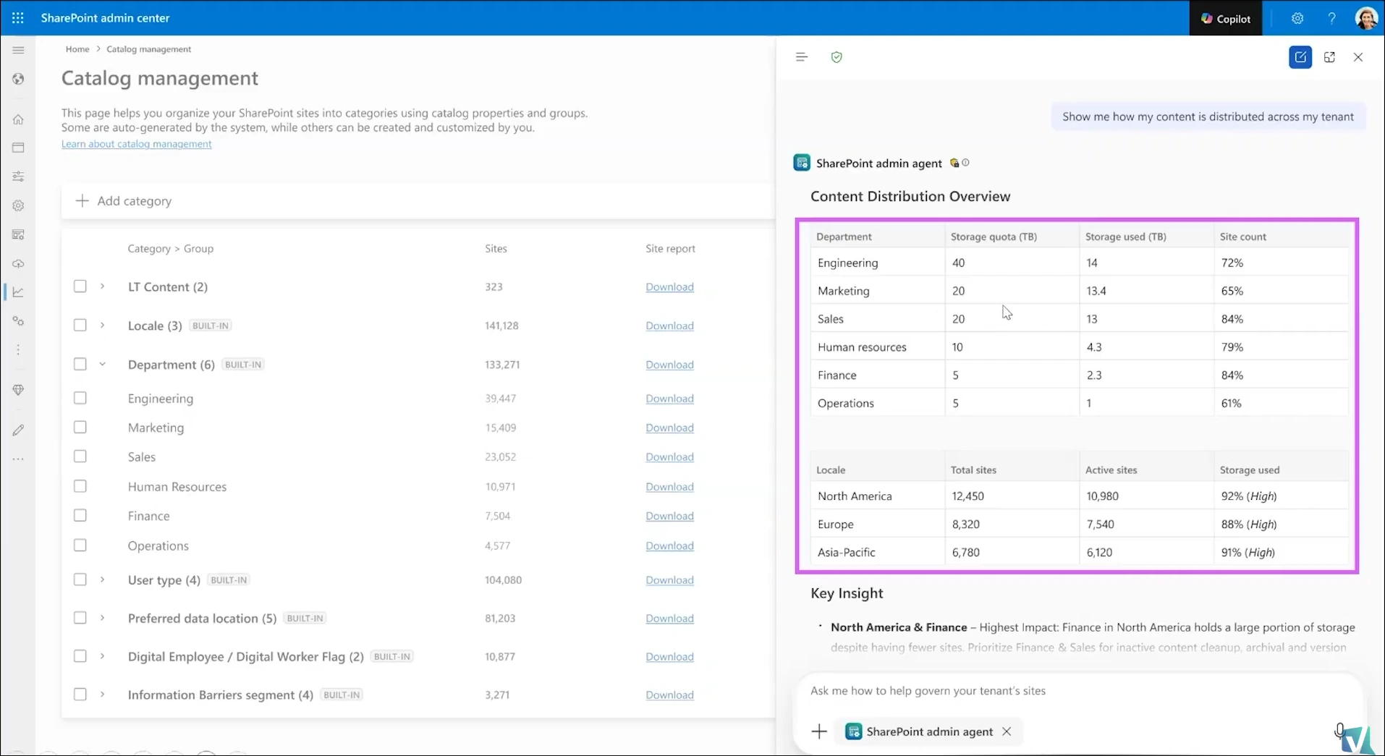Open the reports chart icon in sidebar
1385x756 pixels.
click(18, 292)
